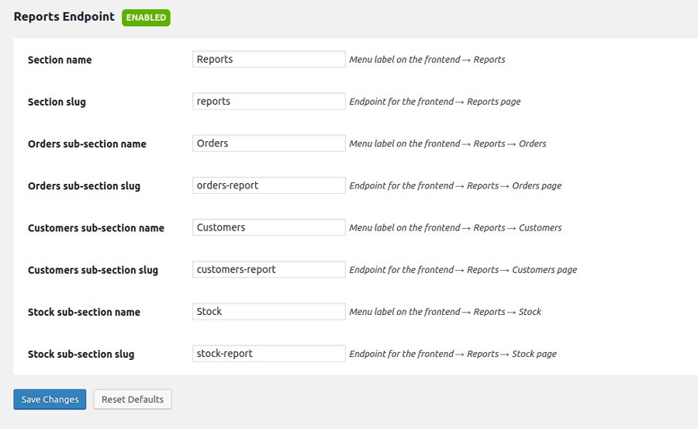Select the orders-report slug text field
The width and height of the screenshot is (698, 429).
point(268,185)
